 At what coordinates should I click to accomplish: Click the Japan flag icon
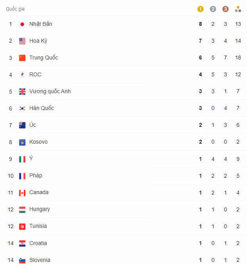22,24
